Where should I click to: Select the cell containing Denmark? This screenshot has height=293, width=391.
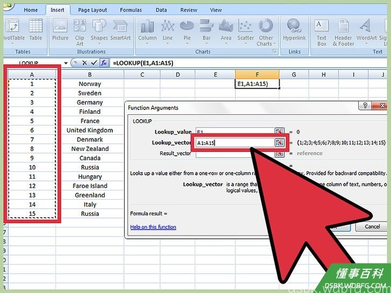click(x=90, y=140)
